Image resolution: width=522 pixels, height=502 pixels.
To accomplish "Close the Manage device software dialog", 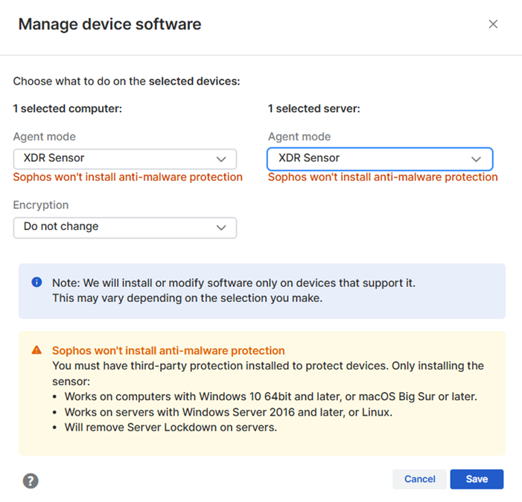I will click(493, 25).
